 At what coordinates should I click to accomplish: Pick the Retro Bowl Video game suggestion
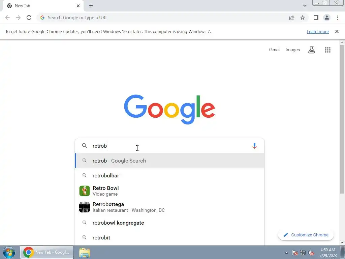click(170, 191)
